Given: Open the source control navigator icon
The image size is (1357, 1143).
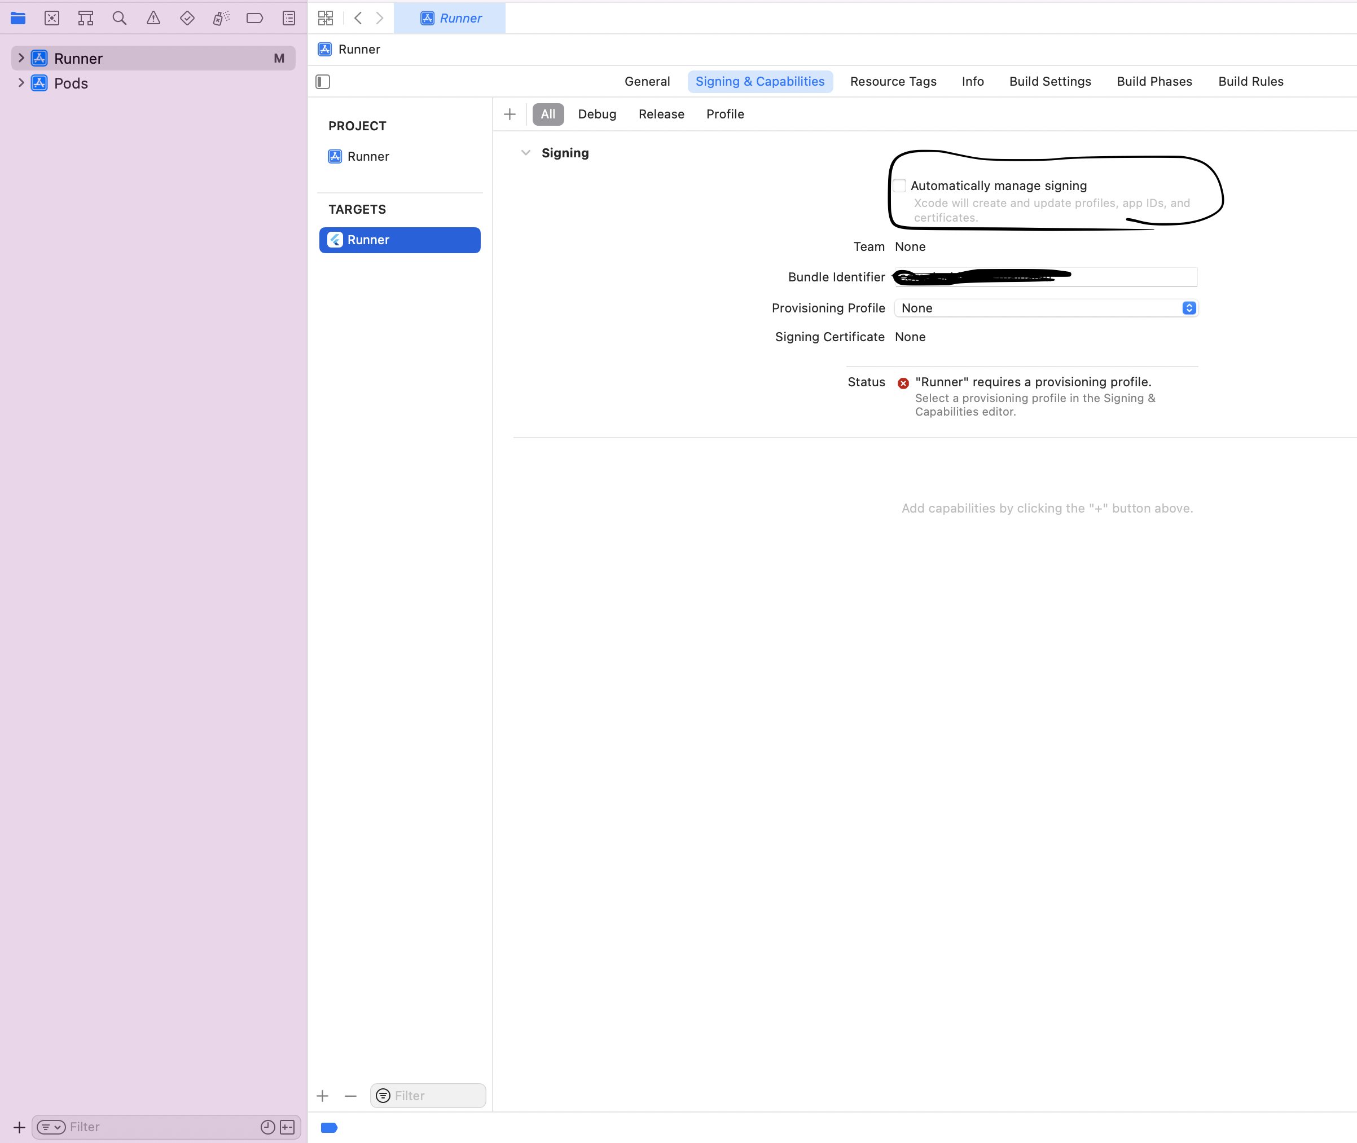Looking at the screenshot, I should click(x=52, y=18).
